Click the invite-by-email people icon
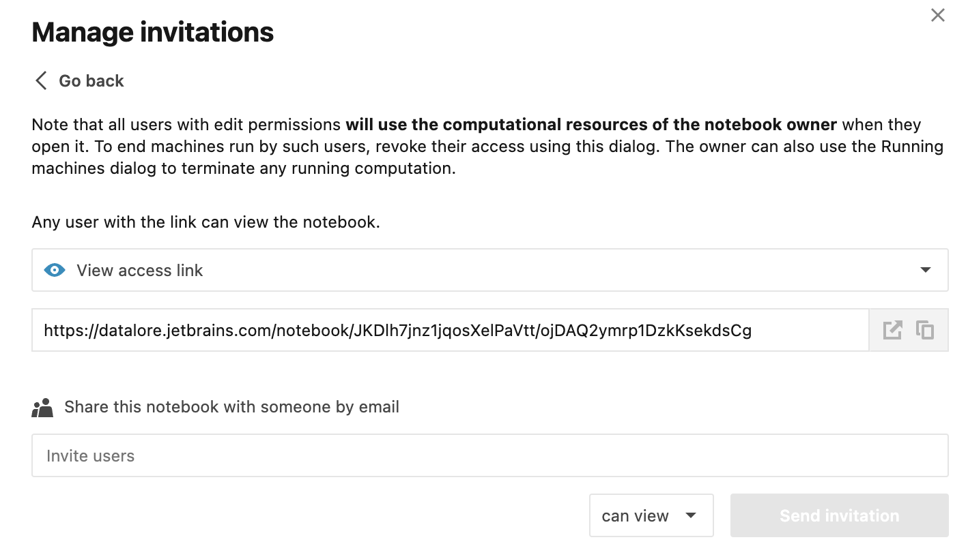Image resolution: width=968 pixels, height=559 pixels. point(42,406)
